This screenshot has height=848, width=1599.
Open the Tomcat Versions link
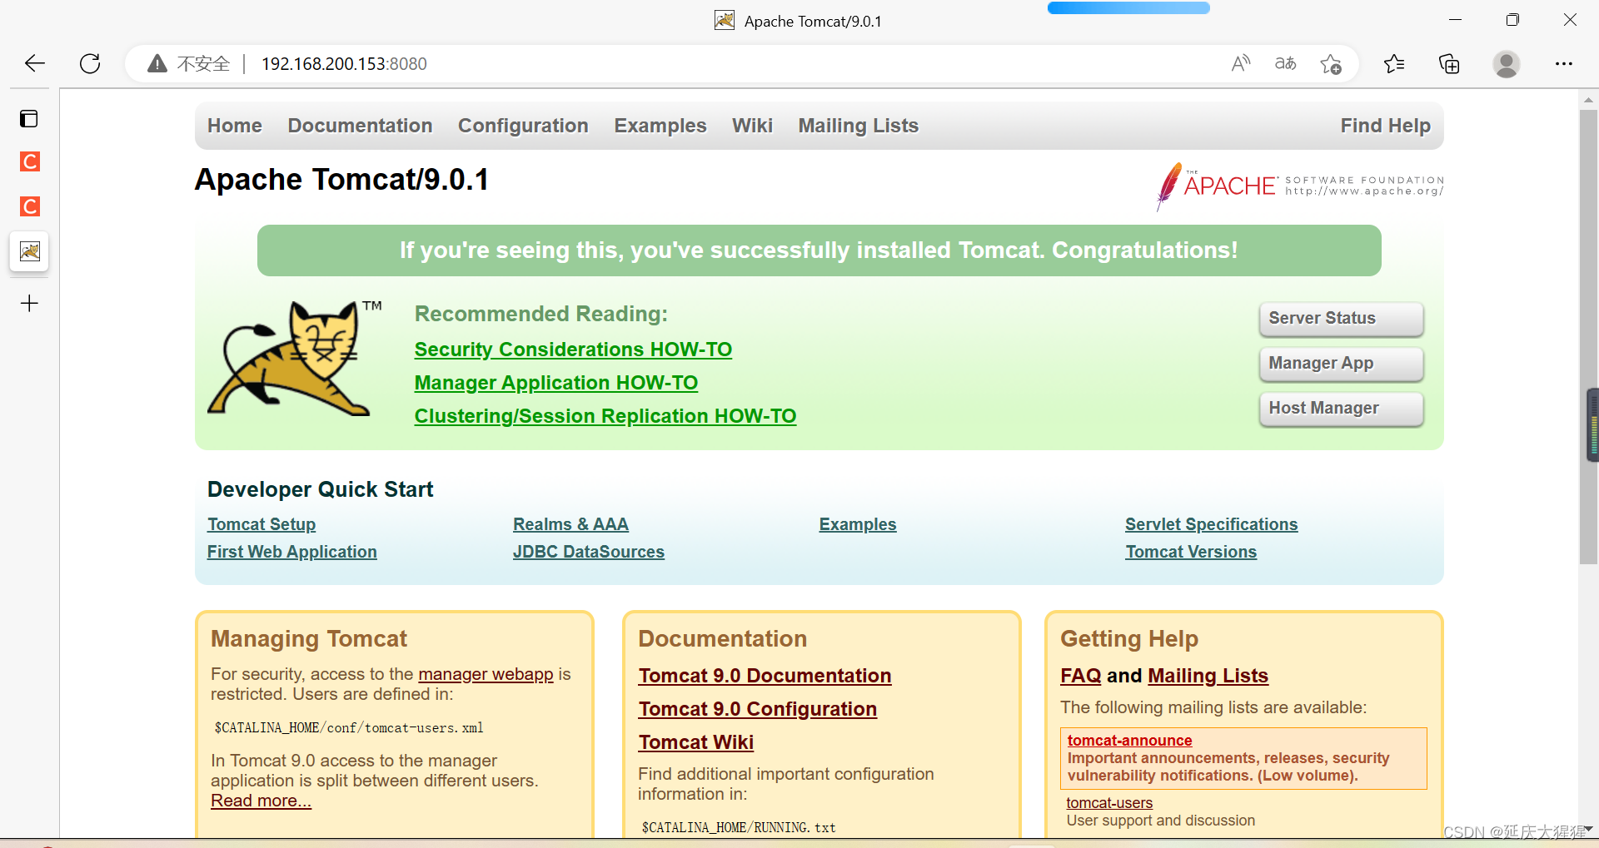(x=1191, y=552)
